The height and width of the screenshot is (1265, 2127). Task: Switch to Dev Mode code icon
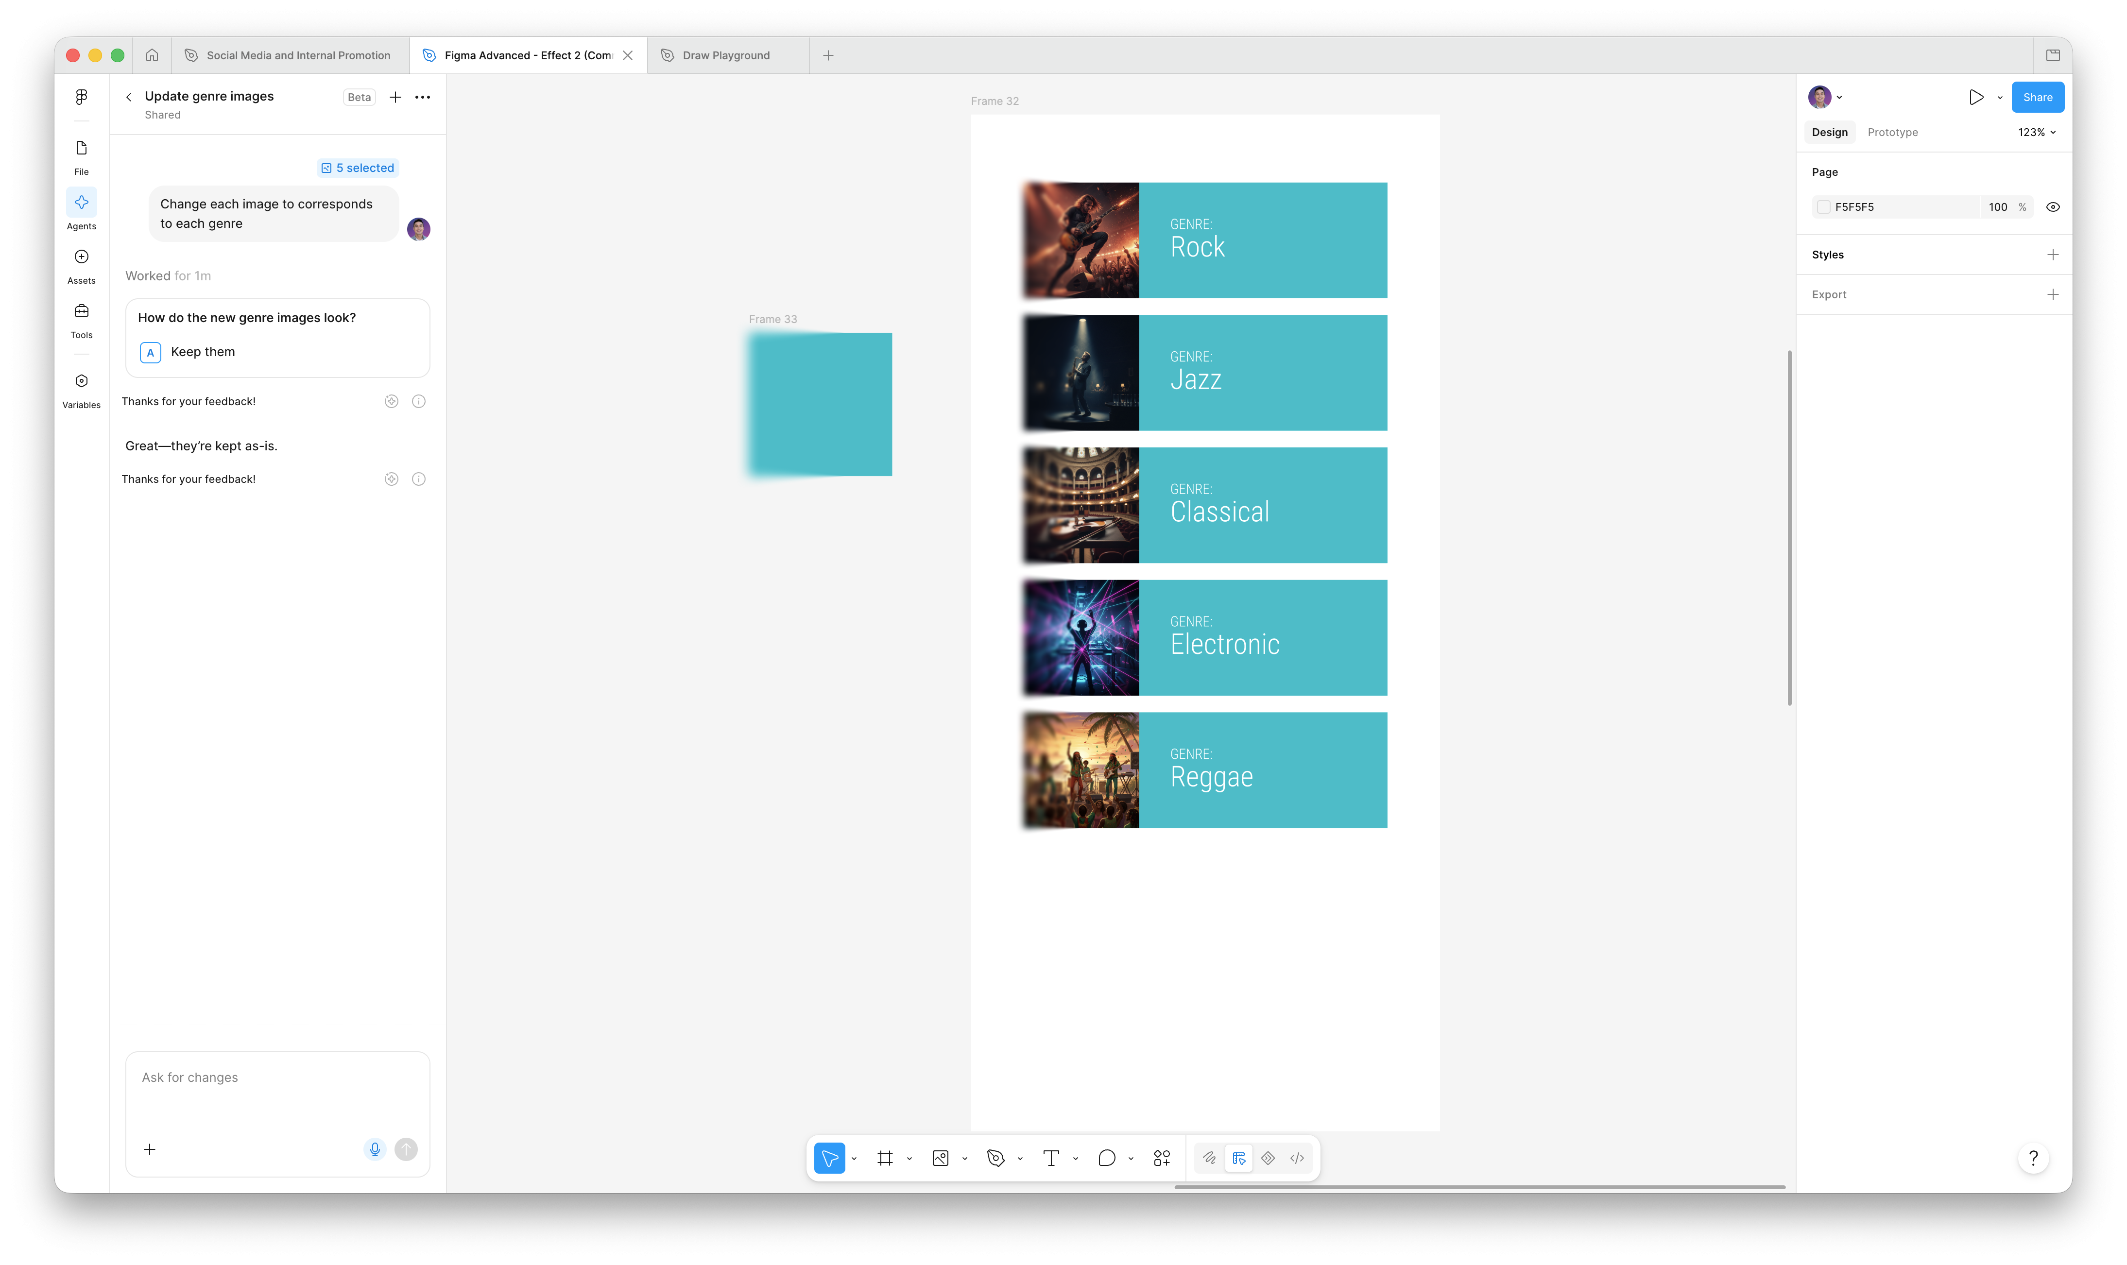coord(1297,1158)
